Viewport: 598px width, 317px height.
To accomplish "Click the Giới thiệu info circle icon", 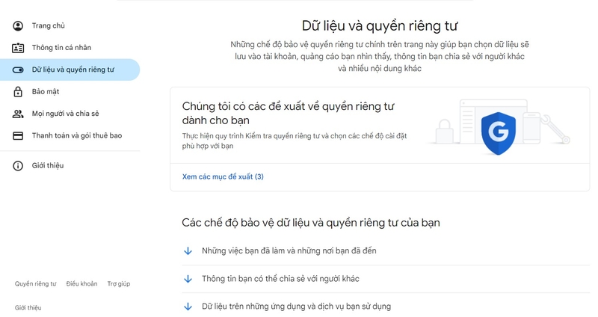I will pos(18,165).
